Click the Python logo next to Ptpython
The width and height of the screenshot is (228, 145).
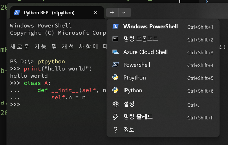116,77
